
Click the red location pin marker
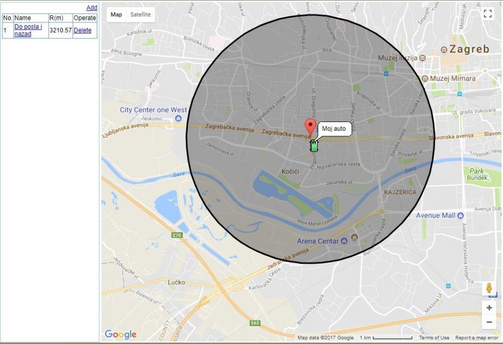point(310,127)
